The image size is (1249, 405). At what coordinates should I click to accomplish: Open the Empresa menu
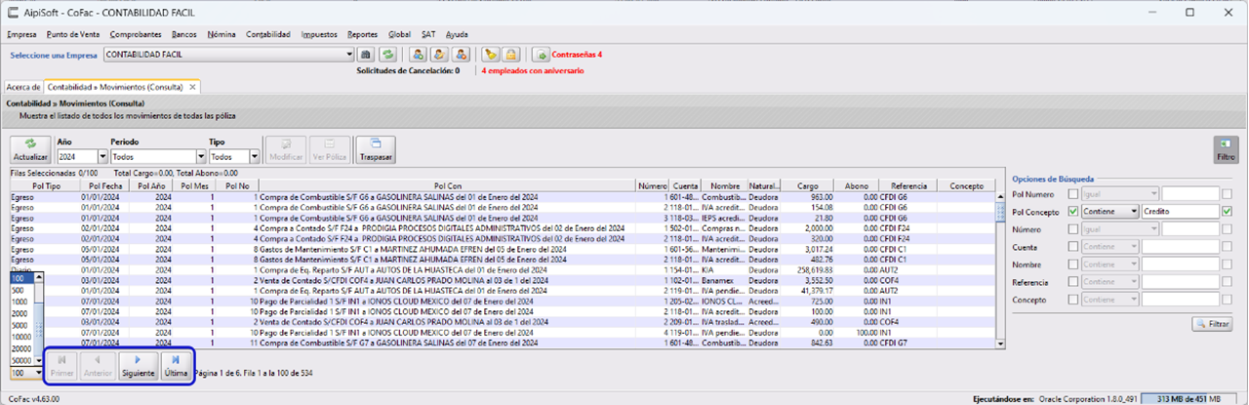21,34
